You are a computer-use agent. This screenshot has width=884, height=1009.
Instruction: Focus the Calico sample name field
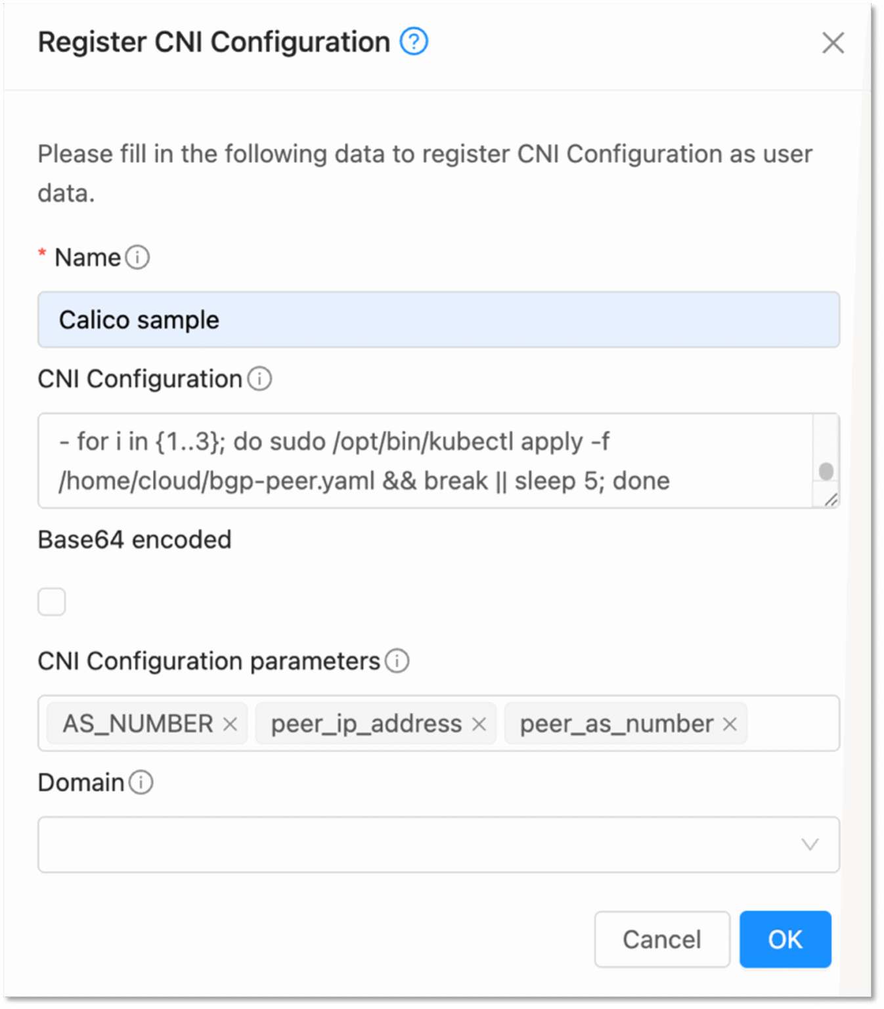[x=439, y=320]
